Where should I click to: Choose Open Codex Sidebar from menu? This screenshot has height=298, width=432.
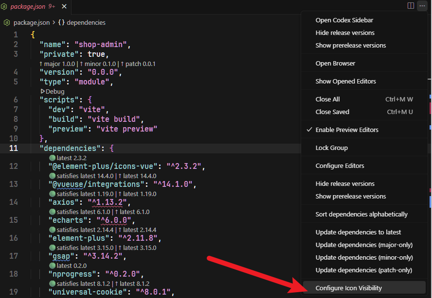click(364, 20)
